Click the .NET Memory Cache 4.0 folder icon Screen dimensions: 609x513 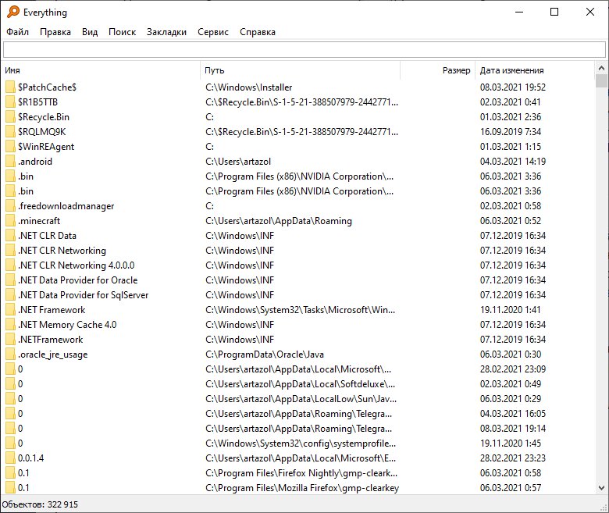tap(10, 324)
